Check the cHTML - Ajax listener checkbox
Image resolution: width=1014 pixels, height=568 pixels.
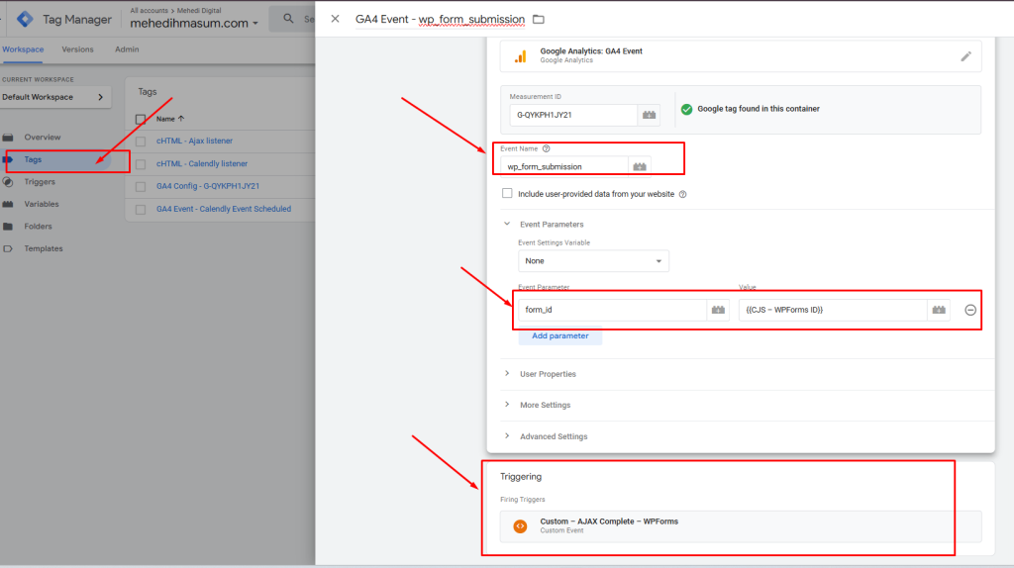click(x=141, y=141)
